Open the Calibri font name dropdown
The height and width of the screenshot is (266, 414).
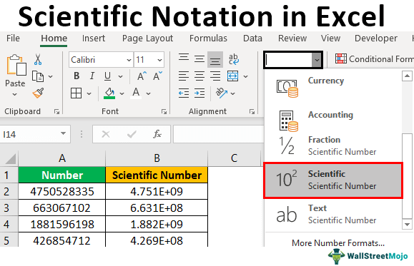pos(129,60)
